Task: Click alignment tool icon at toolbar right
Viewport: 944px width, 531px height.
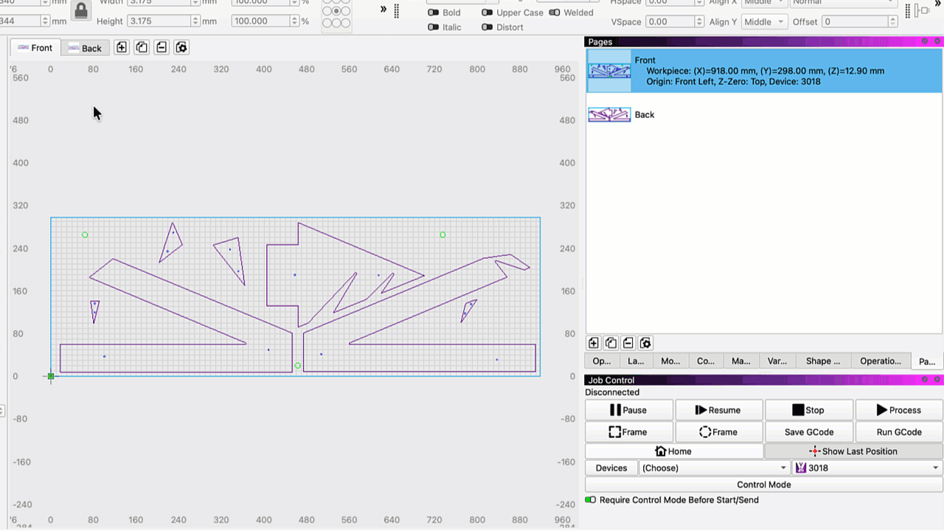Action: (922, 10)
